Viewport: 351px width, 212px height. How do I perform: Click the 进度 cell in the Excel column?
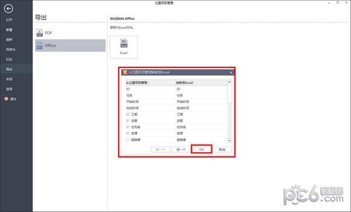[x=201, y=121]
